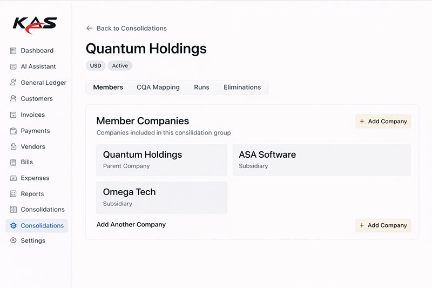This screenshot has width=432, height=288.
Task: Select the Omega Tech subsidiary card
Action: click(161, 197)
